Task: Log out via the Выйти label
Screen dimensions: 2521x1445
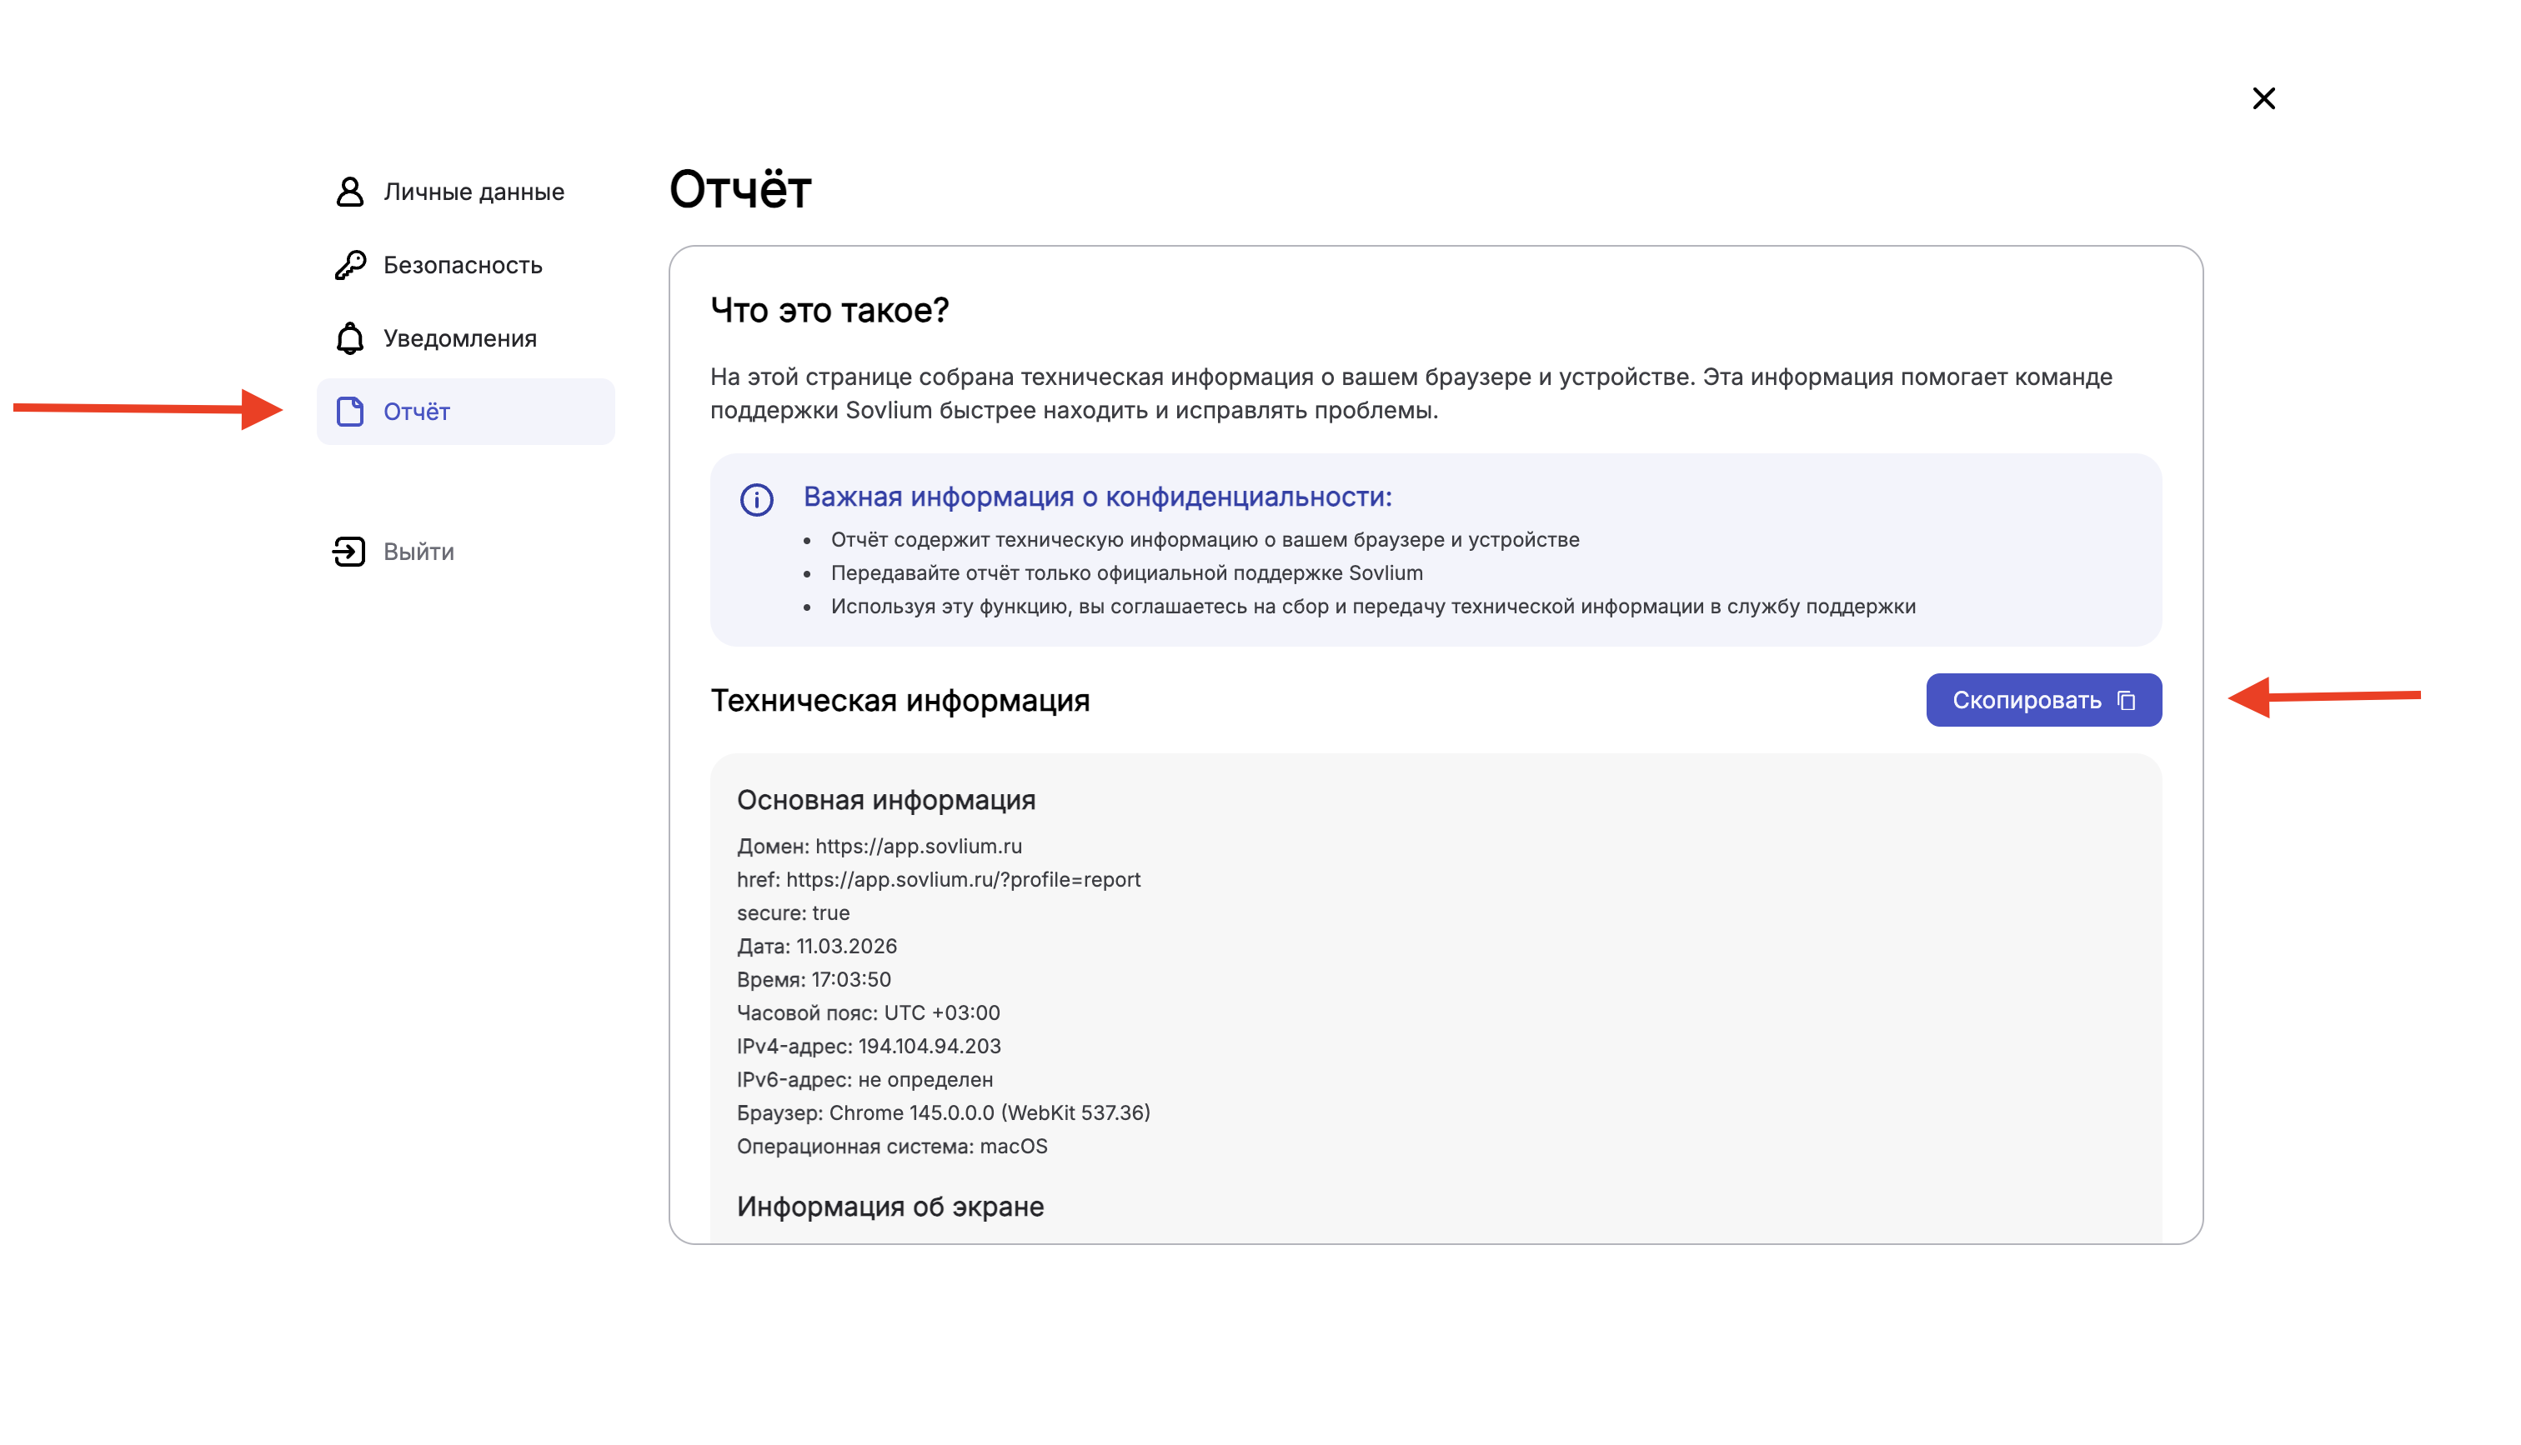Action: click(418, 552)
